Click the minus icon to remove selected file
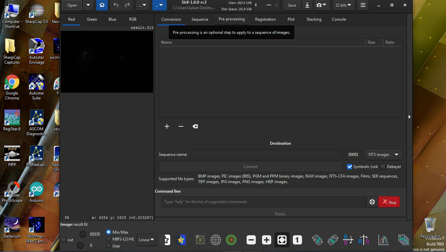The height and width of the screenshot is (252, 446). coord(181,126)
